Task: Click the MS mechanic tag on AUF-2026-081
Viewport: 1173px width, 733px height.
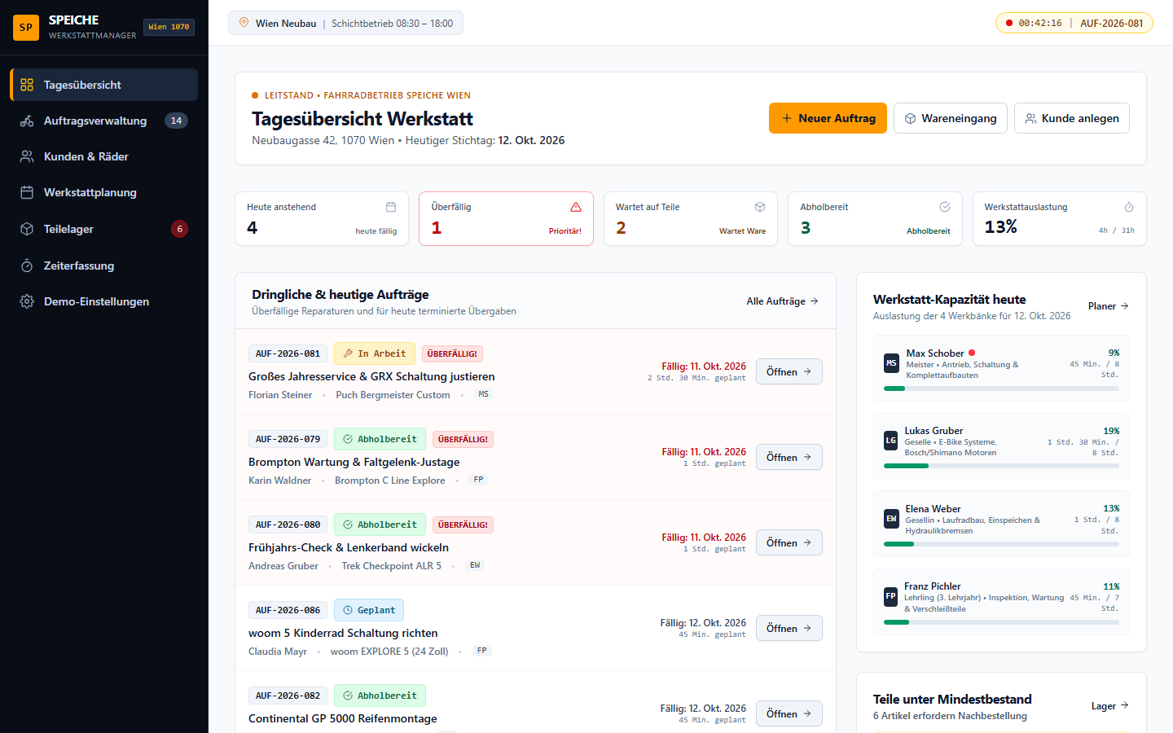Action: pos(484,394)
